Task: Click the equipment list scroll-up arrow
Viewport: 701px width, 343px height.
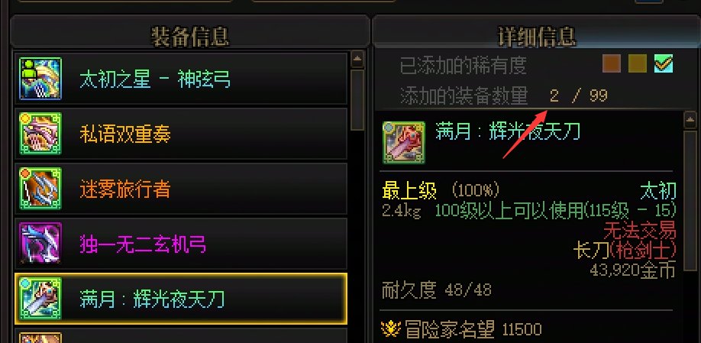Action: pos(357,59)
